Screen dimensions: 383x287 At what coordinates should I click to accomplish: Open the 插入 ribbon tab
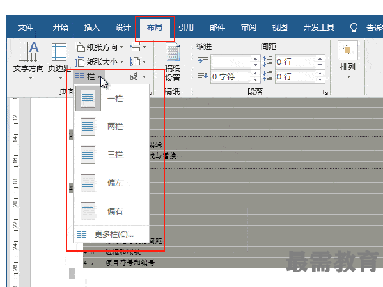(x=92, y=27)
